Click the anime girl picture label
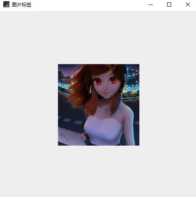Viewport: 196px width, 197px height. coord(99,105)
